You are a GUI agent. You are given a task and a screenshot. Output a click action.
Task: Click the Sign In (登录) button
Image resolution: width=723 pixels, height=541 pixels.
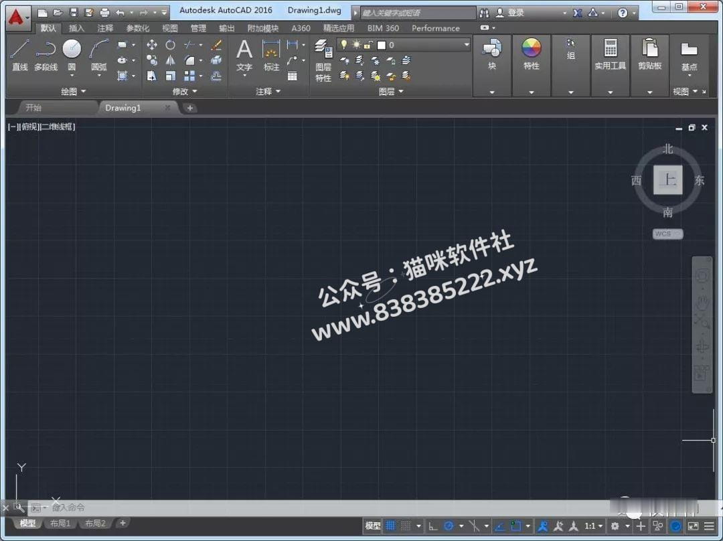(509, 13)
